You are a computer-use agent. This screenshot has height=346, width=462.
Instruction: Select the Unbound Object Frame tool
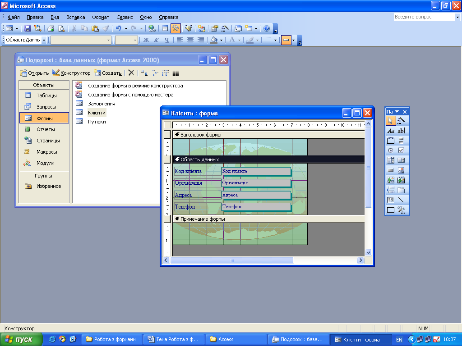click(391, 180)
